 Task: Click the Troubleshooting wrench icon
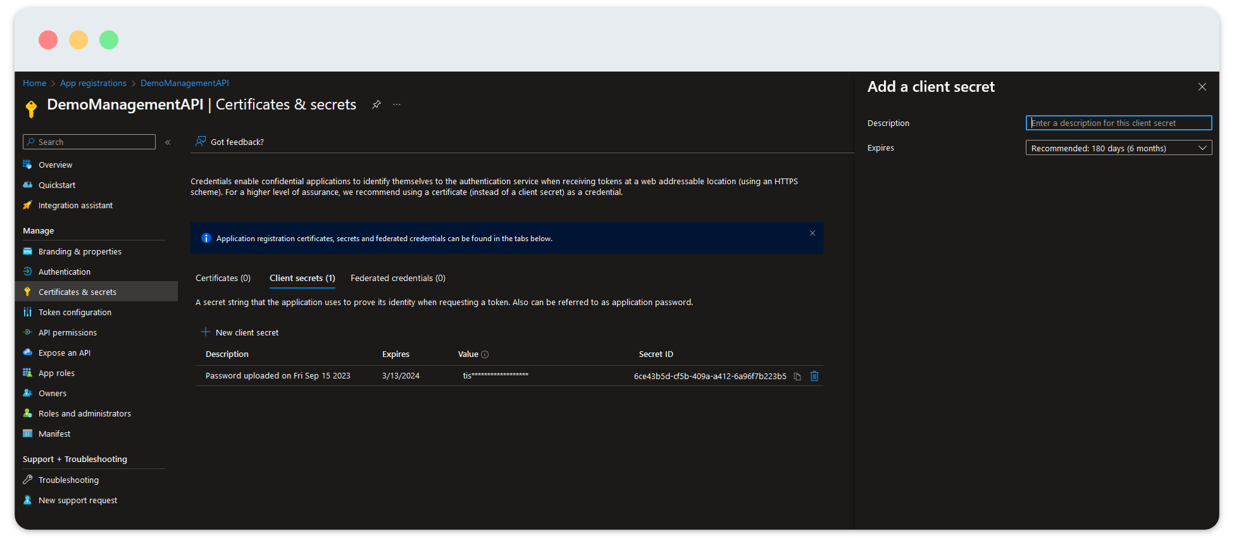coord(27,480)
